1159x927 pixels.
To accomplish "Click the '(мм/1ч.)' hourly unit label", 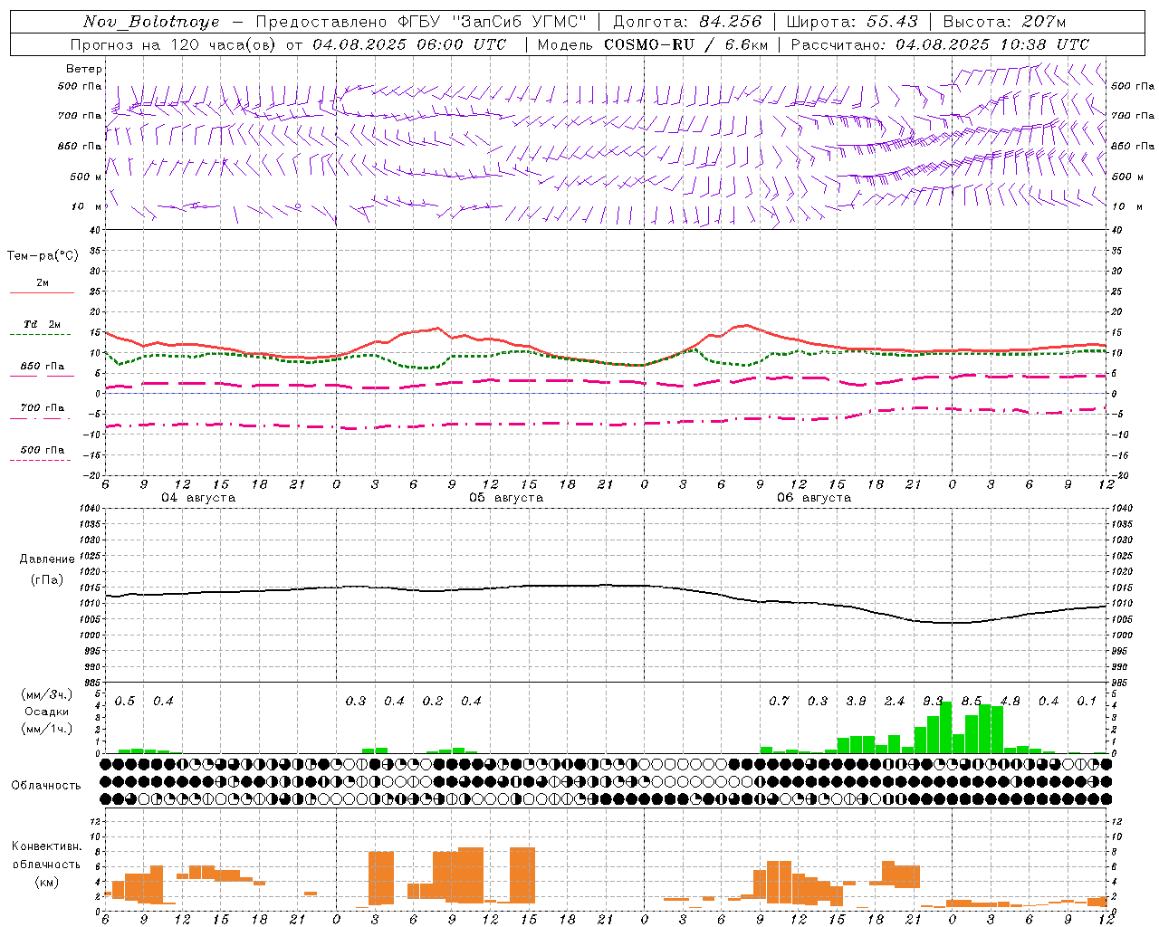I will coord(46,729).
